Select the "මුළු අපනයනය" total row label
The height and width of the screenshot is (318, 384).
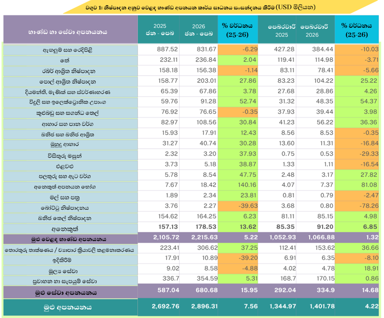click(x=71, y=307)
